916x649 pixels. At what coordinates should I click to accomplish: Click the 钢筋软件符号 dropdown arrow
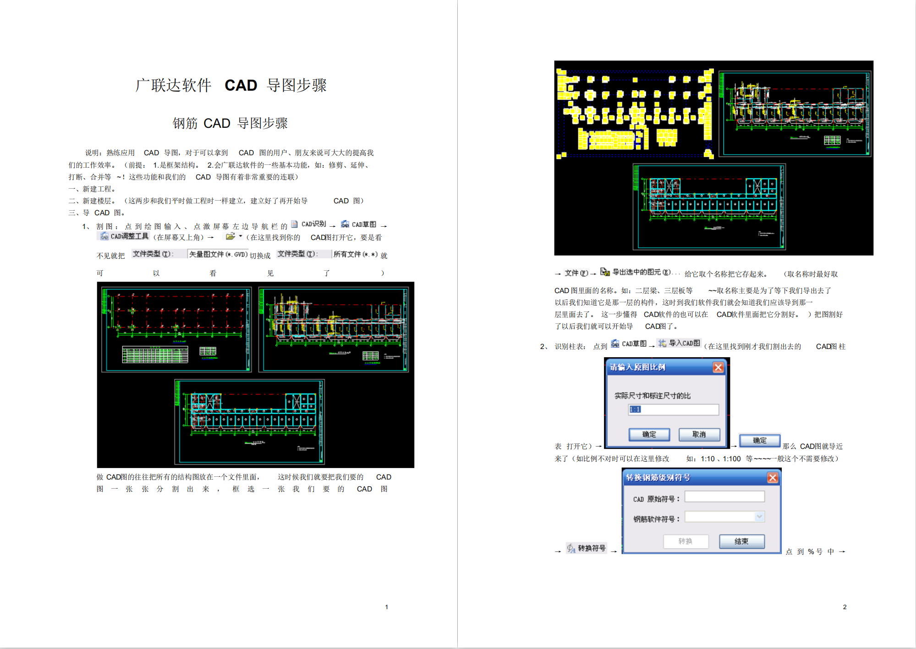point(759,517)
